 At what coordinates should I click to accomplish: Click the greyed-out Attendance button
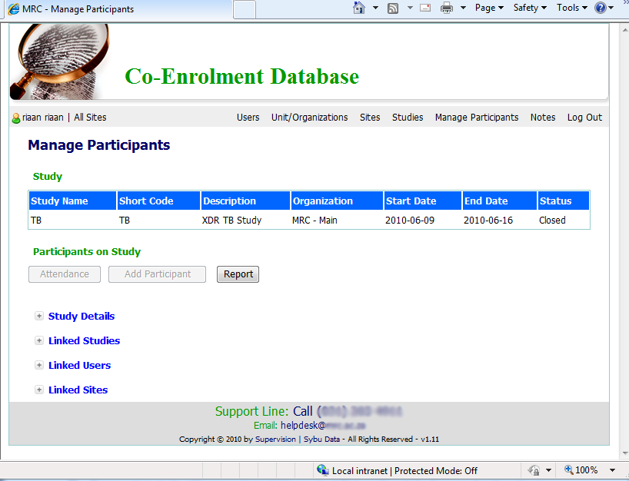[x=65, y=274]
